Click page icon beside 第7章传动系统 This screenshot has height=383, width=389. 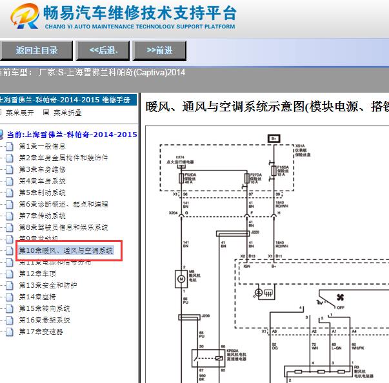[x=10, y=216]
